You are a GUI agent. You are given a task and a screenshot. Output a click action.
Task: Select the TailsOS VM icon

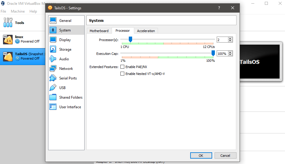[x=8, y=56]
